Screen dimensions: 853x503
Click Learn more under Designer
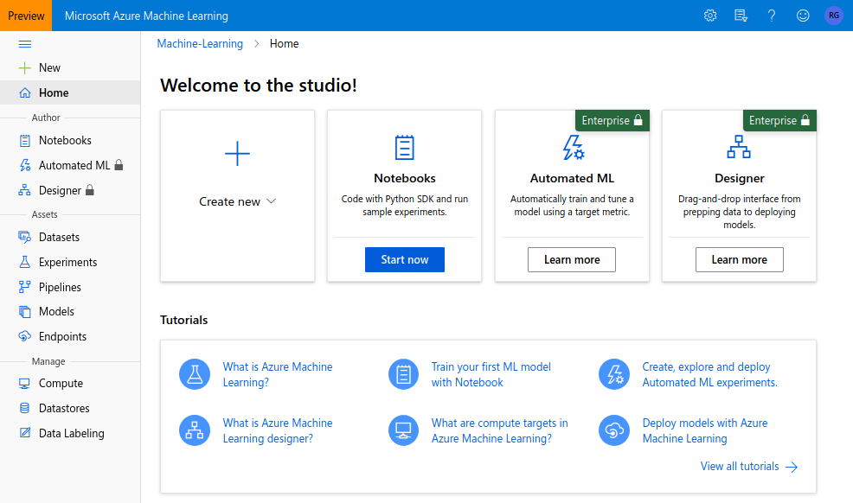pos(739,259)
